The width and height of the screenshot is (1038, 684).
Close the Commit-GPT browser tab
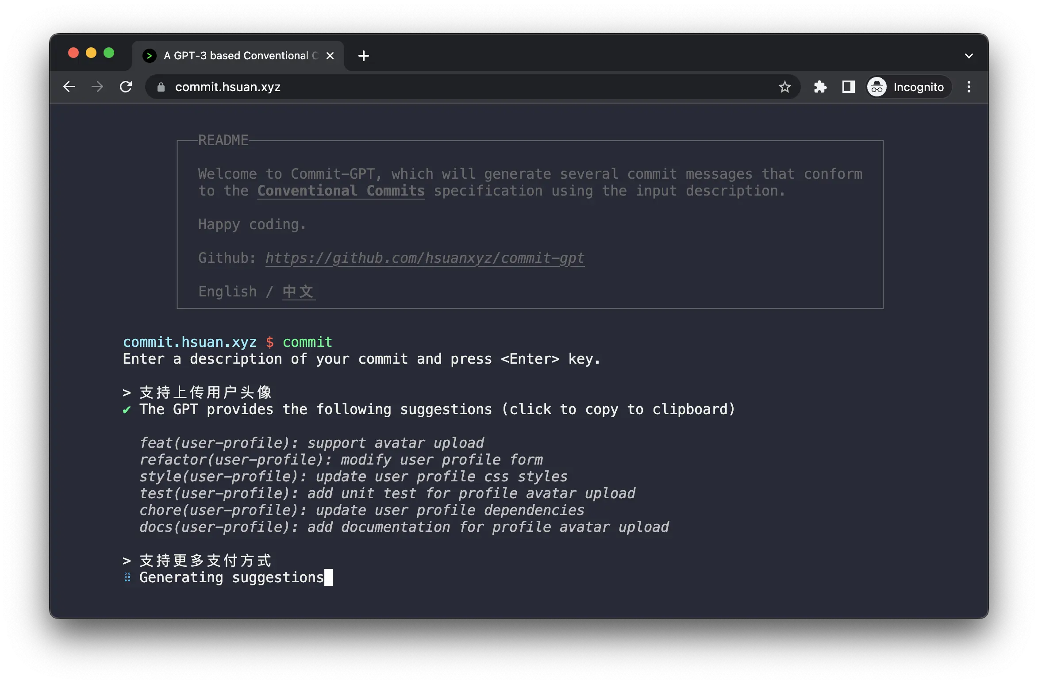pos(330,56)
